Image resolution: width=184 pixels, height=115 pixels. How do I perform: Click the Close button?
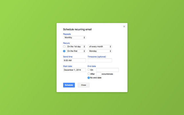[x=84, y=85]
